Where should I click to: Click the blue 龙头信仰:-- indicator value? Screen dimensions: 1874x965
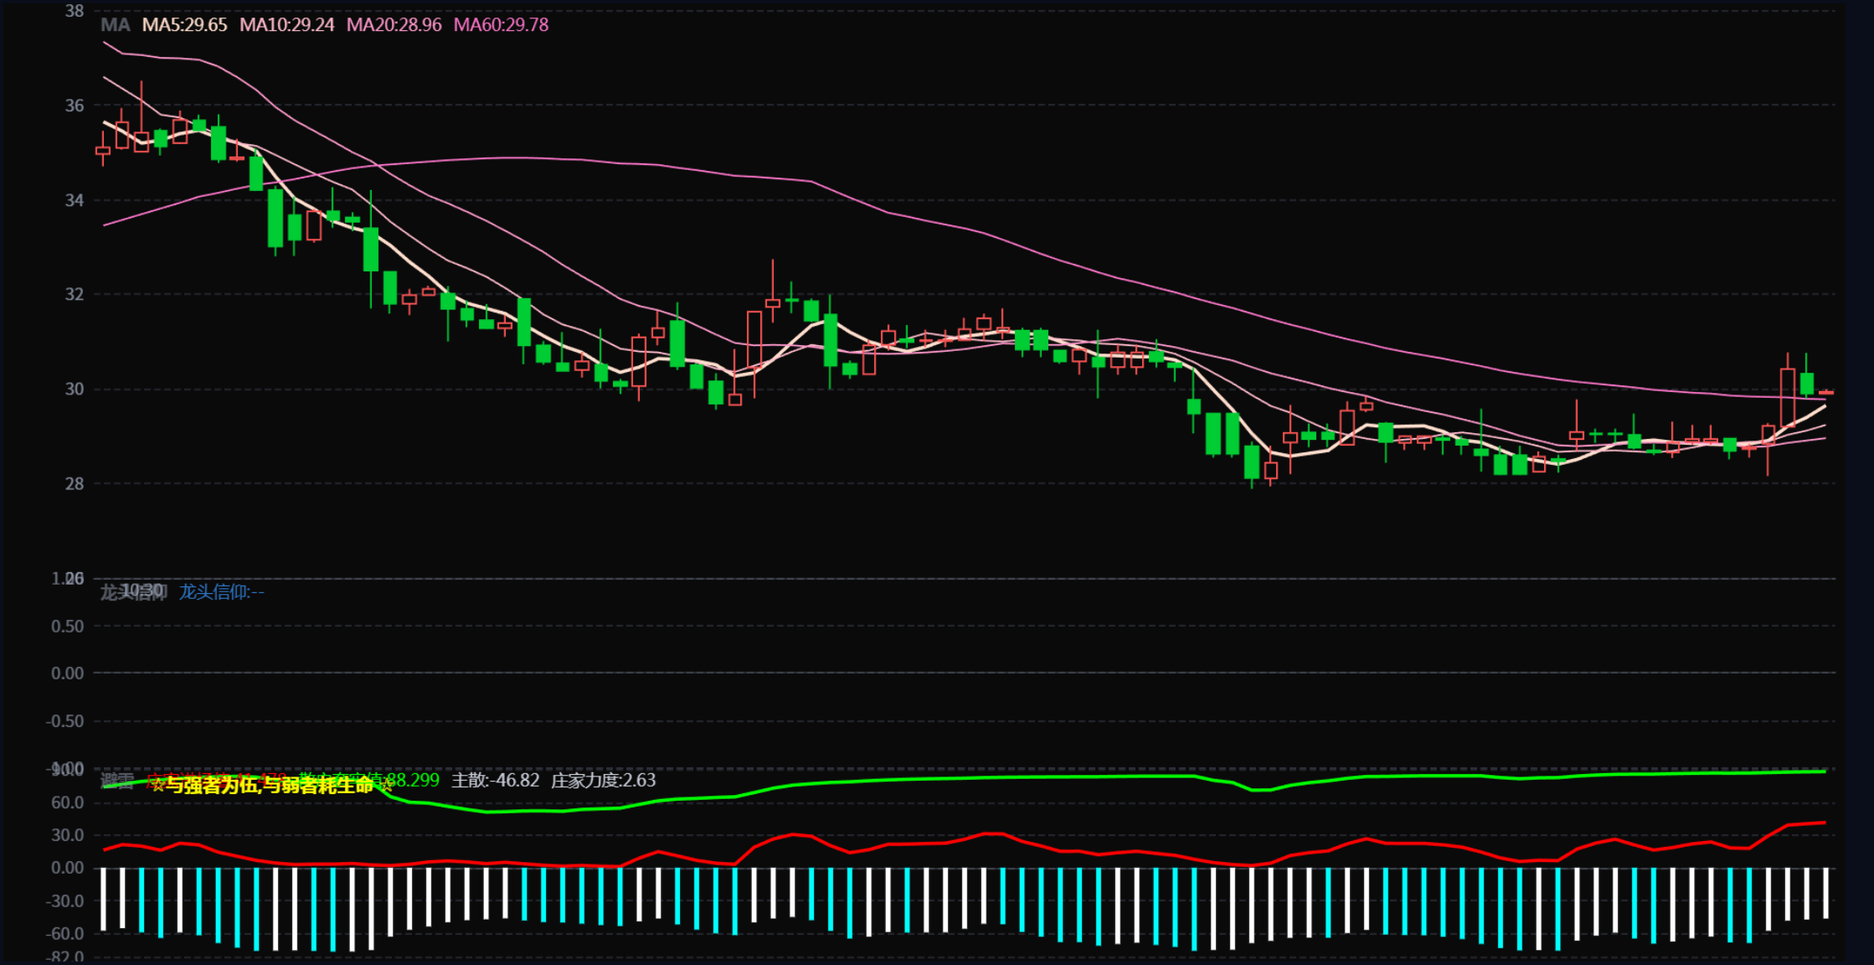tap(221, 592)
